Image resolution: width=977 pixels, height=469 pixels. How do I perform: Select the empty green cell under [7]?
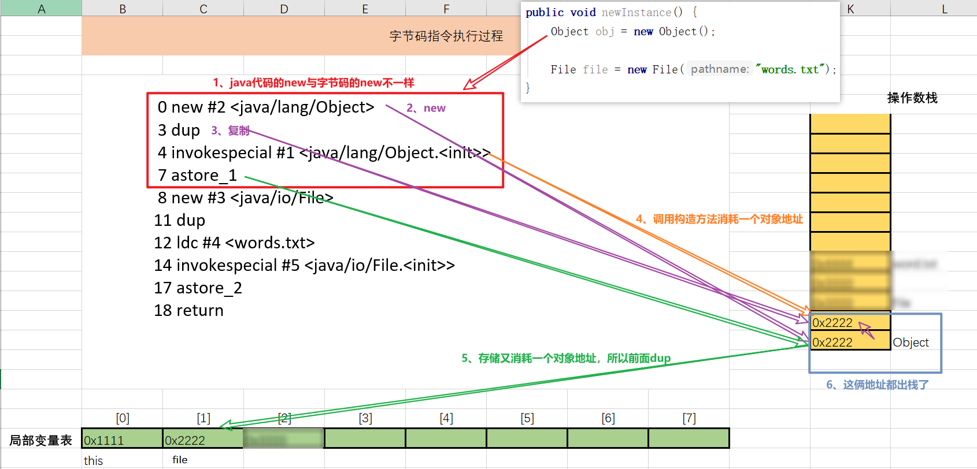(689, 438)
